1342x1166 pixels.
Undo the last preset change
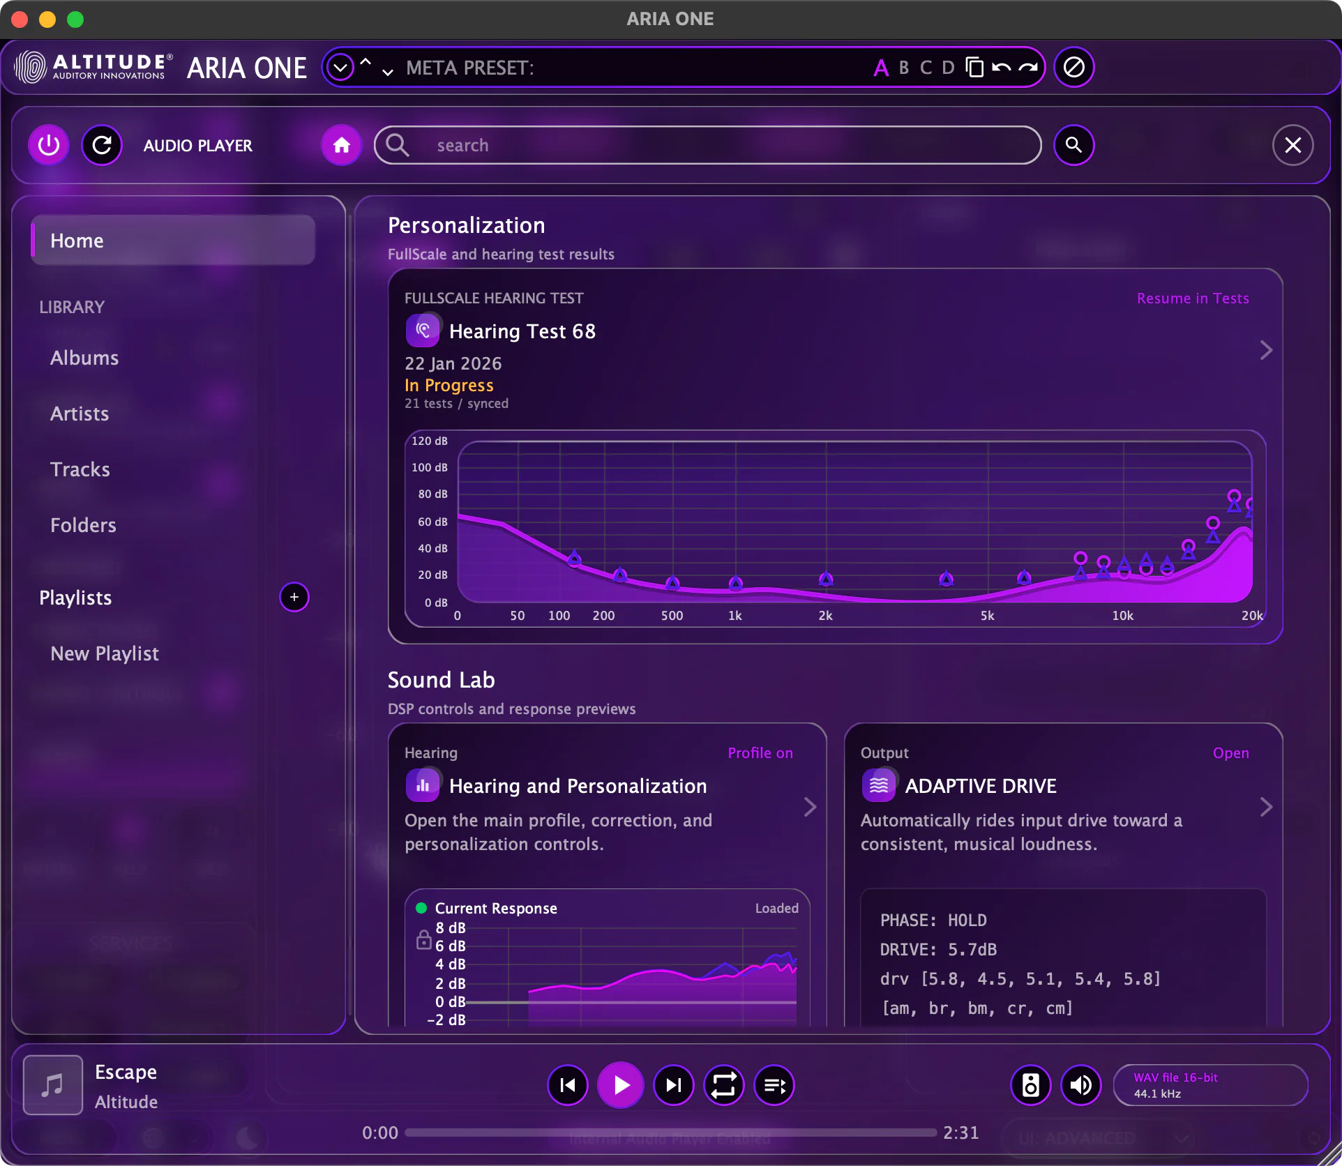pyautogui.click(x=1002, y=68)
